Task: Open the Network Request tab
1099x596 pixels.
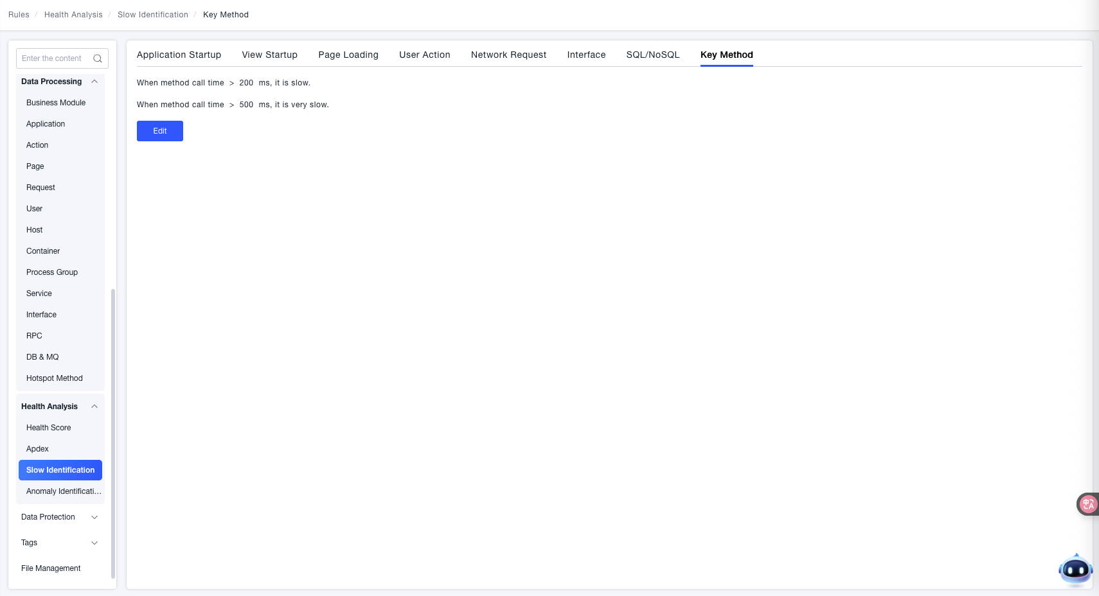Action: click(508, 55)
